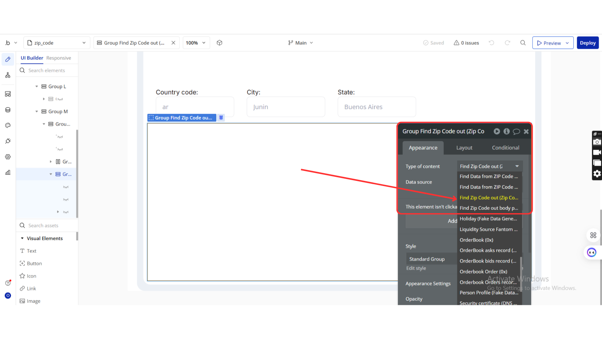Click the Logs chart icon in sidebar

pos(8,172)
